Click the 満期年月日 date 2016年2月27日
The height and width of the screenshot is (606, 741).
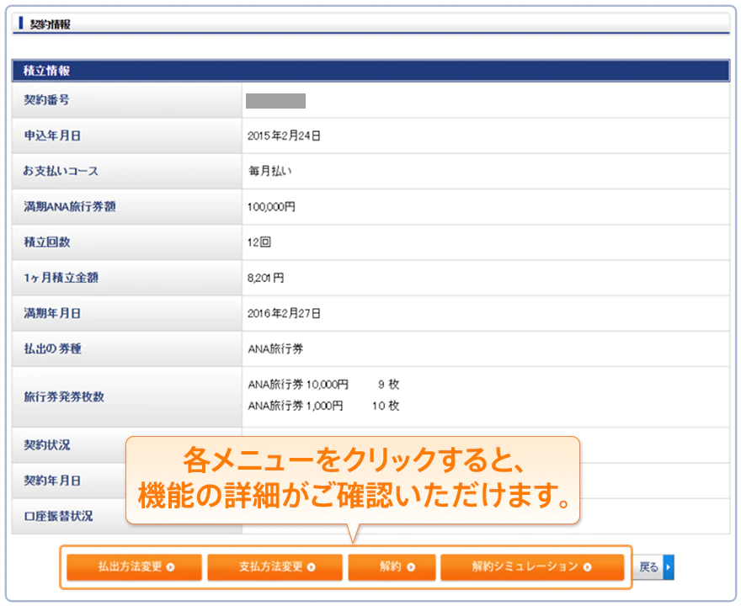pos(284,313)
